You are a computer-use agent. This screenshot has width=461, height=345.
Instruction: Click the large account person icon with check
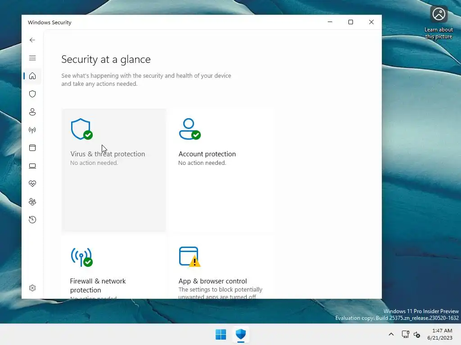coord(190,129)
